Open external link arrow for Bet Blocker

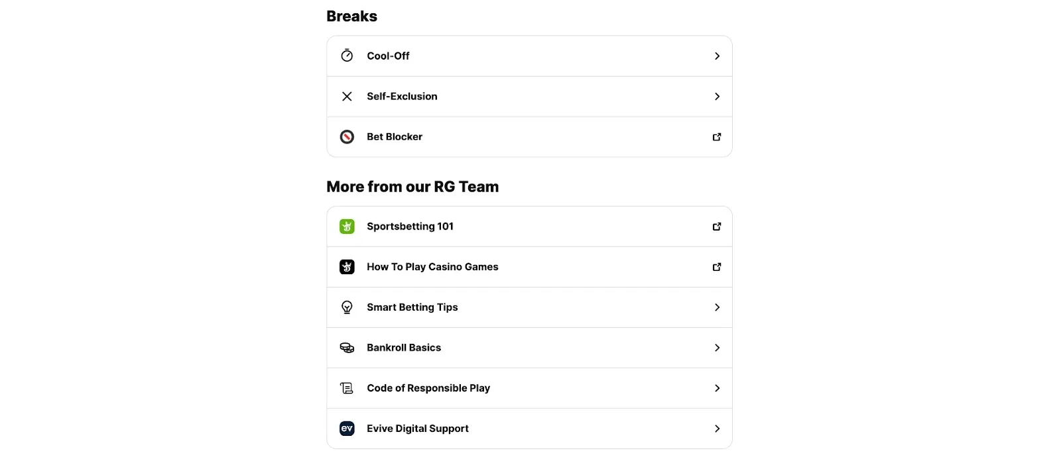(x=717, y=137)
